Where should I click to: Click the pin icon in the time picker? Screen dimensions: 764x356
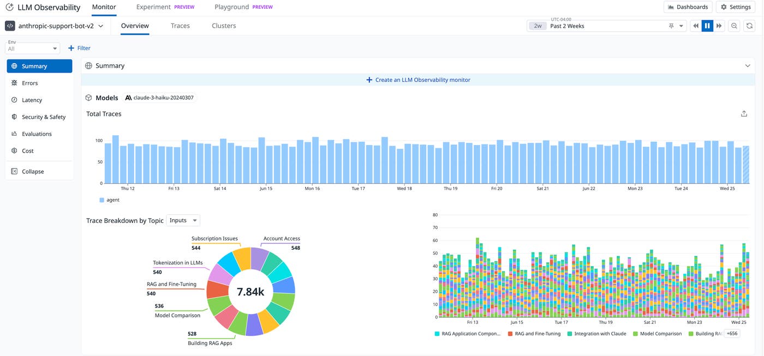[671, 26]
